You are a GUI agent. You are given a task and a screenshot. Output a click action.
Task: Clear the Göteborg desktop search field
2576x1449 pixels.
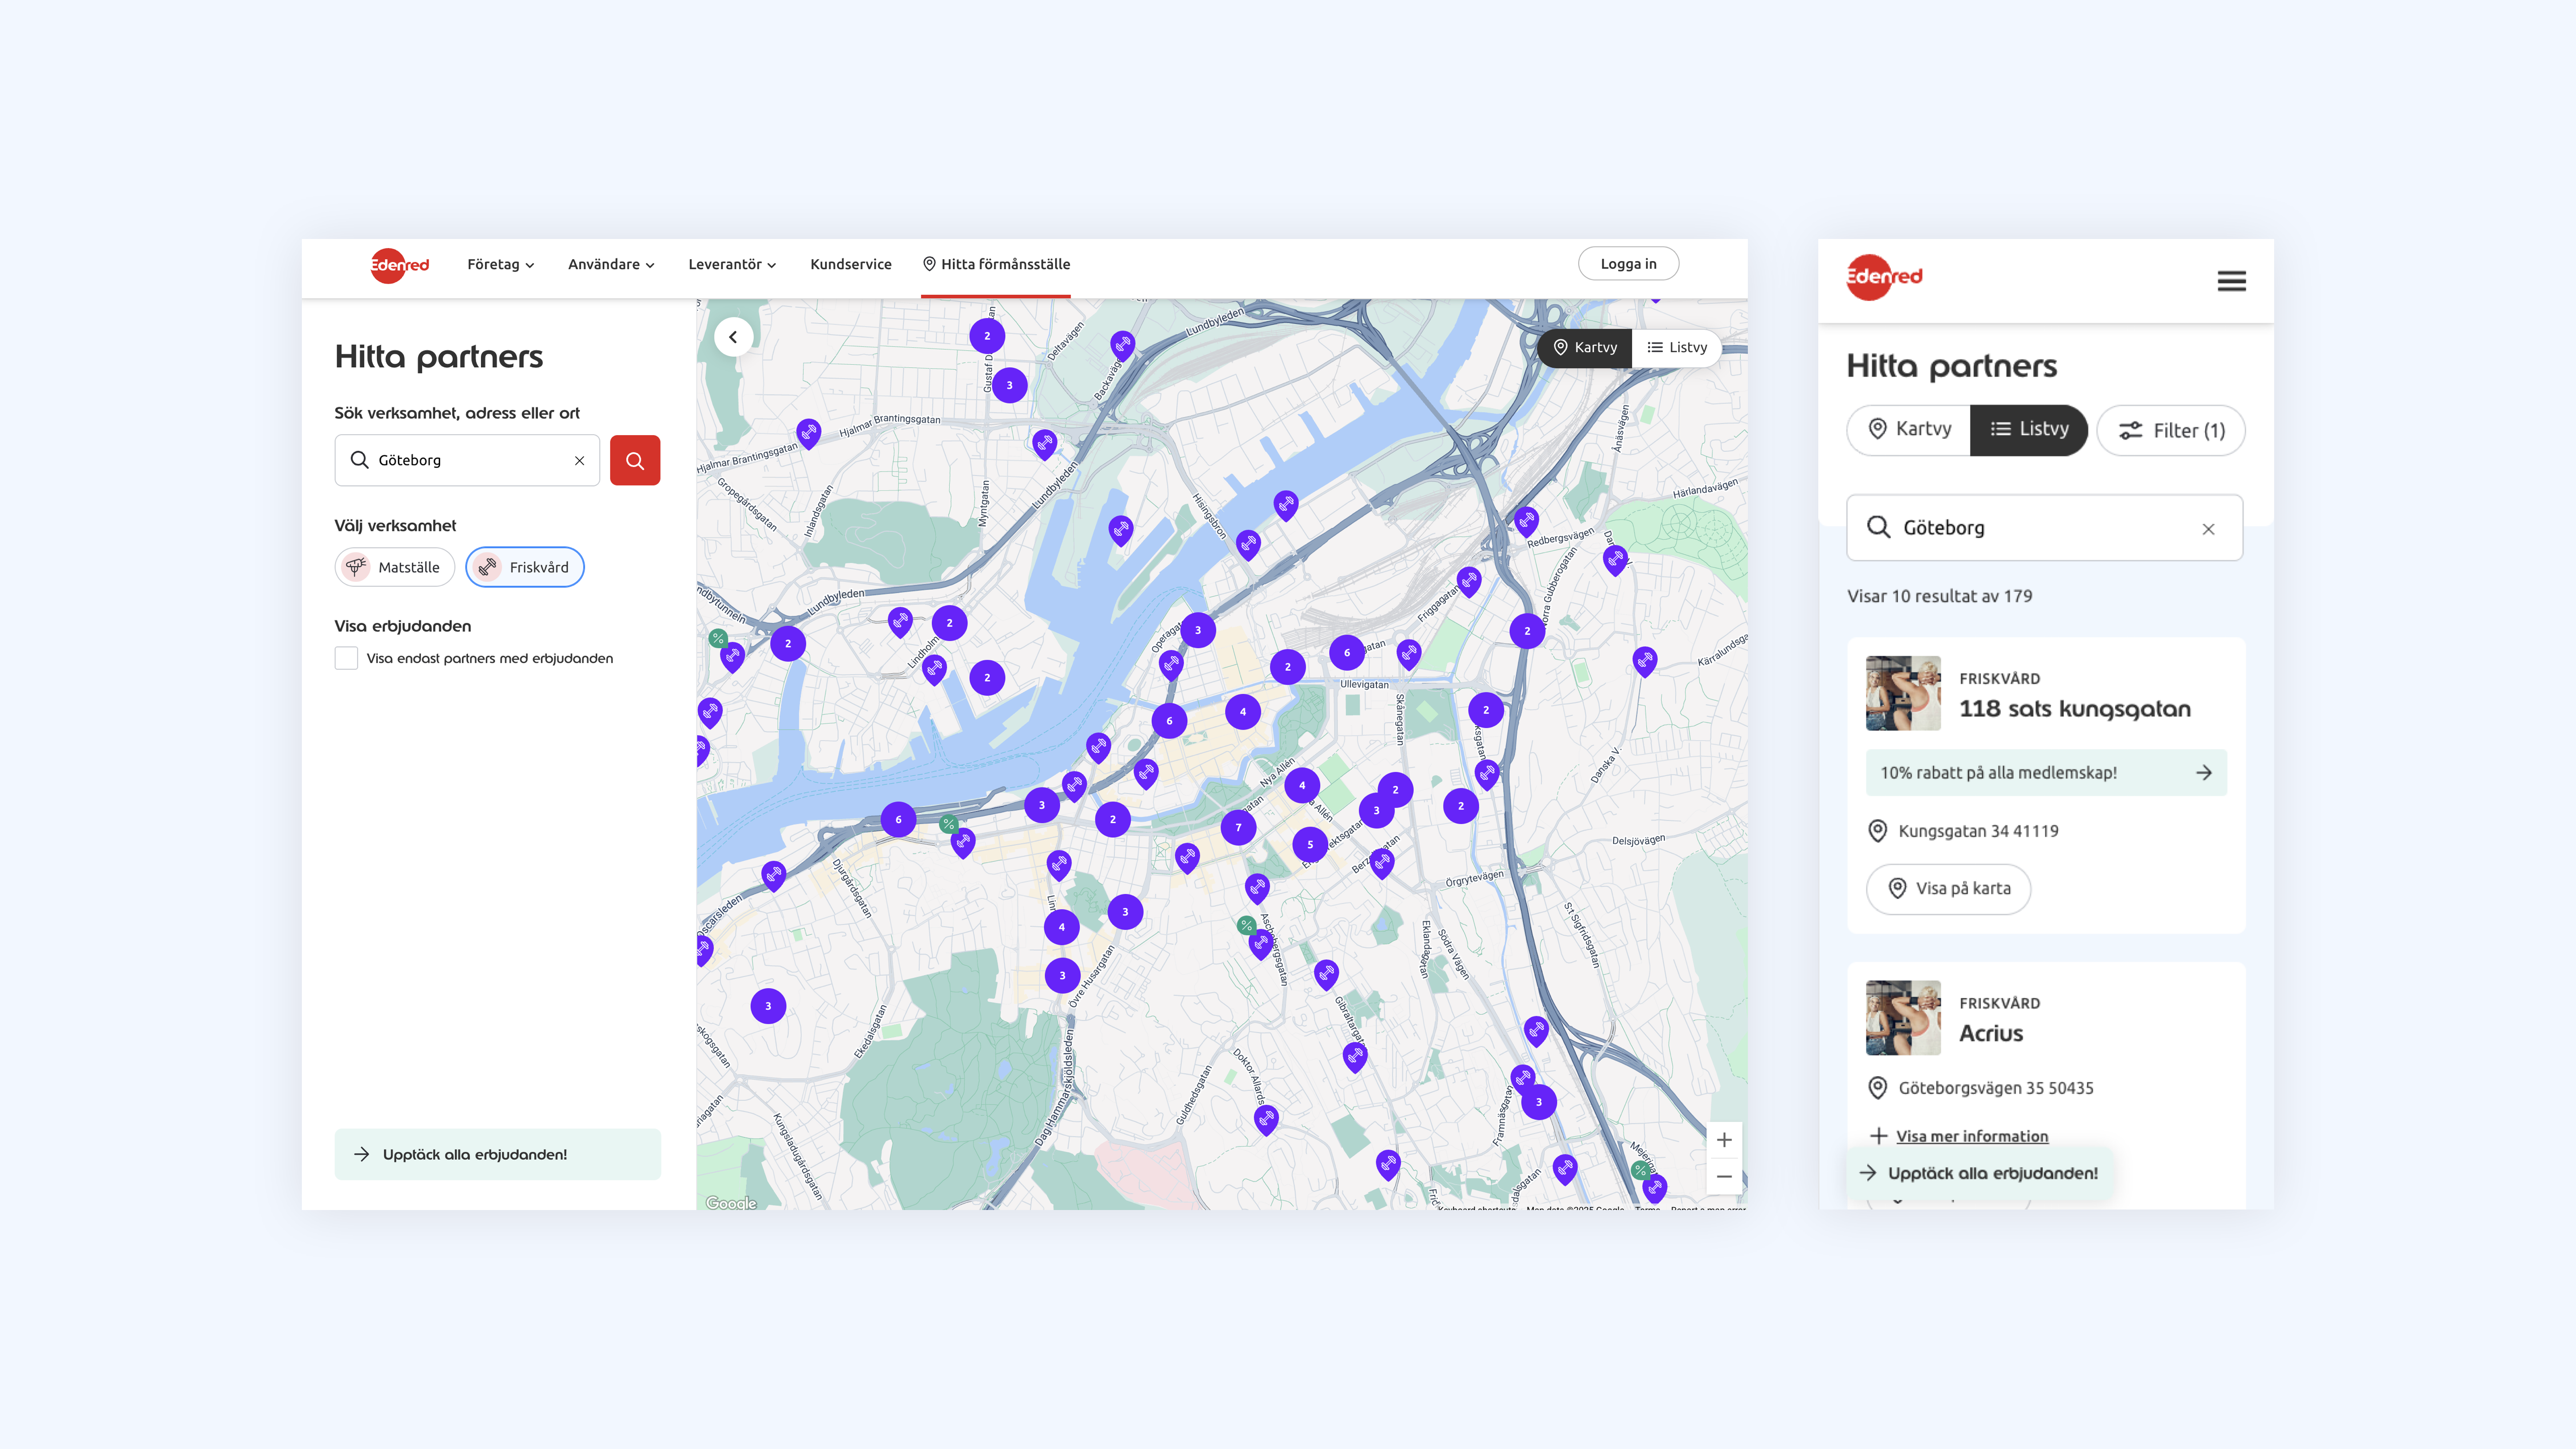[579, 461]
